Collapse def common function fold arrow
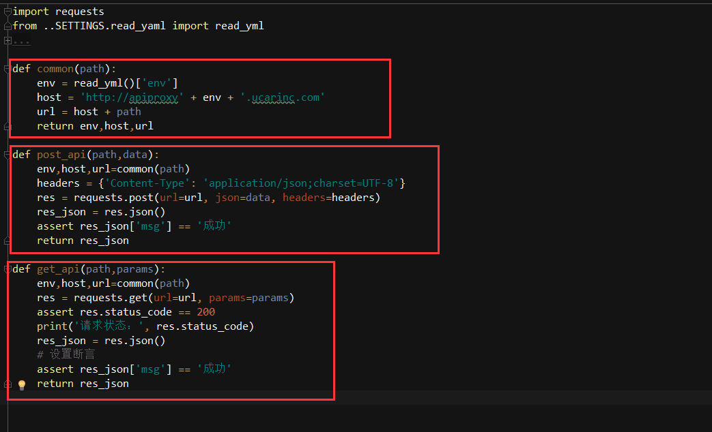The height and width of the screenshot is (432, 712). [8, 69]
